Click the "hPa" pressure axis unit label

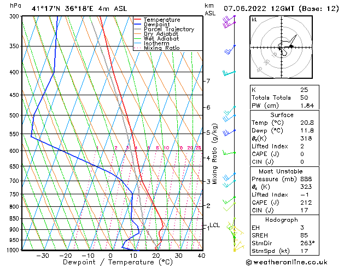point(15,6)
